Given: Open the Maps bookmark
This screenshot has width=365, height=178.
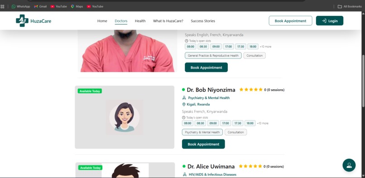Looking at the screenshot, I should coord(77,6).
